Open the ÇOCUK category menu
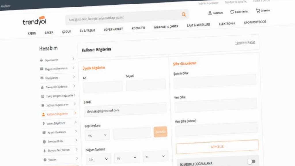 click(67, 32)
